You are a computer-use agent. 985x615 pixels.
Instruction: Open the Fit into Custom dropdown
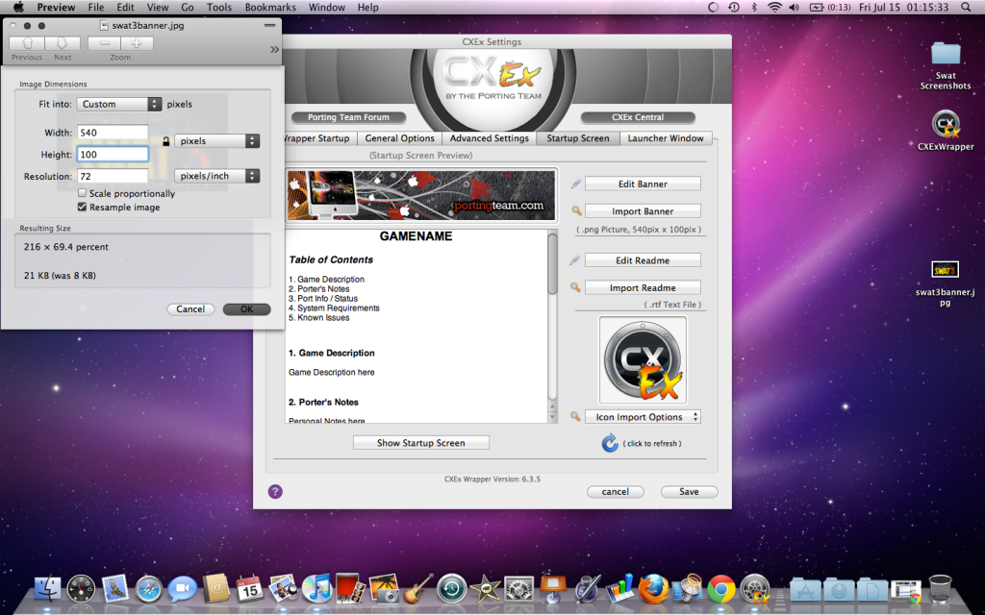pyautogui.click(x=119, y=104)
